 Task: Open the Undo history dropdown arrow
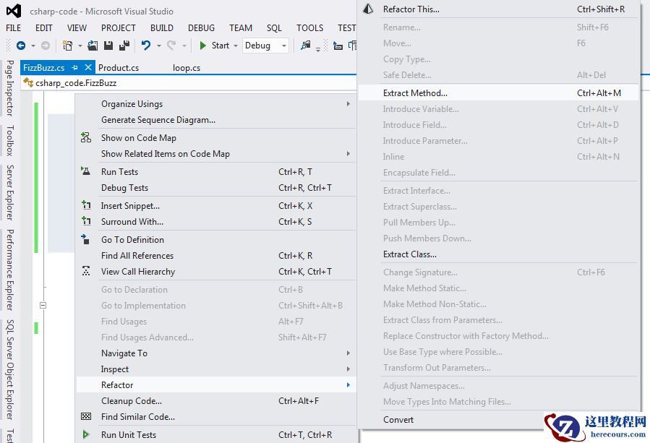pos(159,46)
